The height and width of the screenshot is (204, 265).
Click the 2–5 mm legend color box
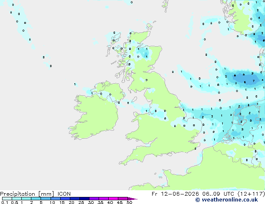pos(36,199)
